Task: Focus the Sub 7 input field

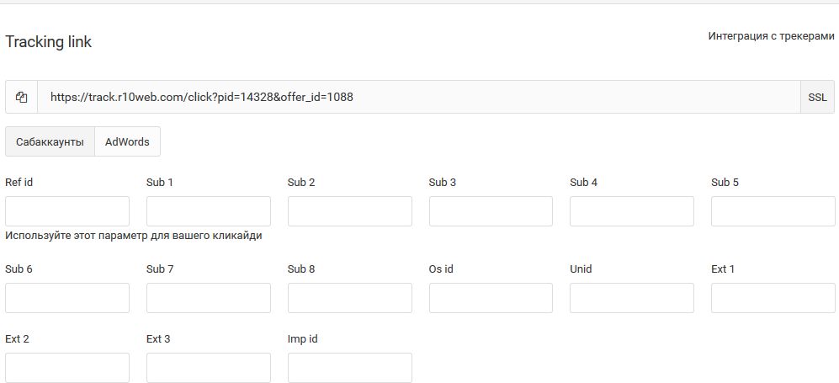Action: pos(209,298)
